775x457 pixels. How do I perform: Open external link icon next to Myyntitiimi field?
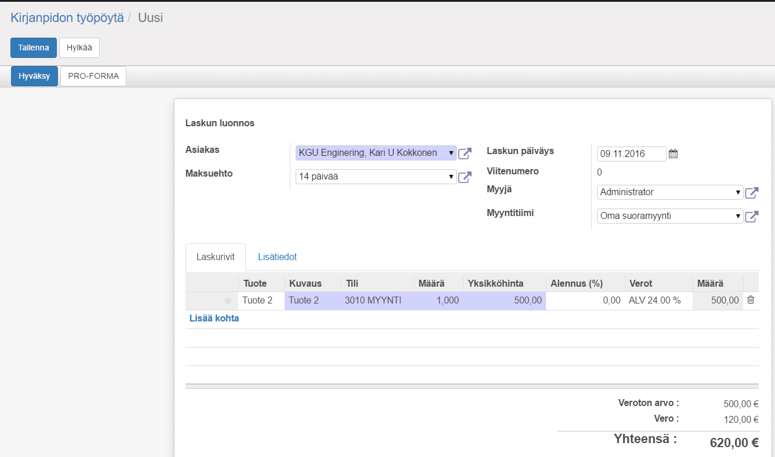point(752,217)
